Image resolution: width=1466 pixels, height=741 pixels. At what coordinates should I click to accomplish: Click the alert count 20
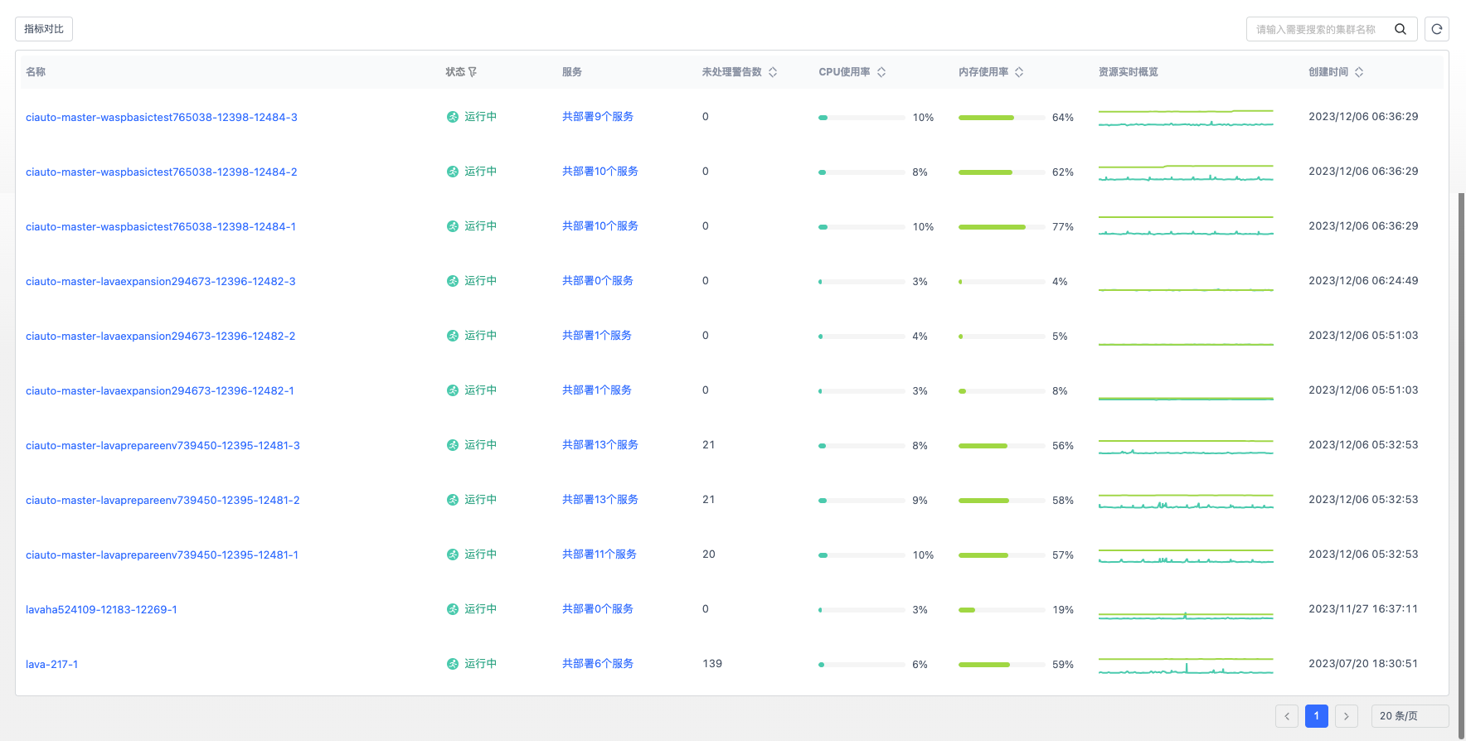point(709,555)
